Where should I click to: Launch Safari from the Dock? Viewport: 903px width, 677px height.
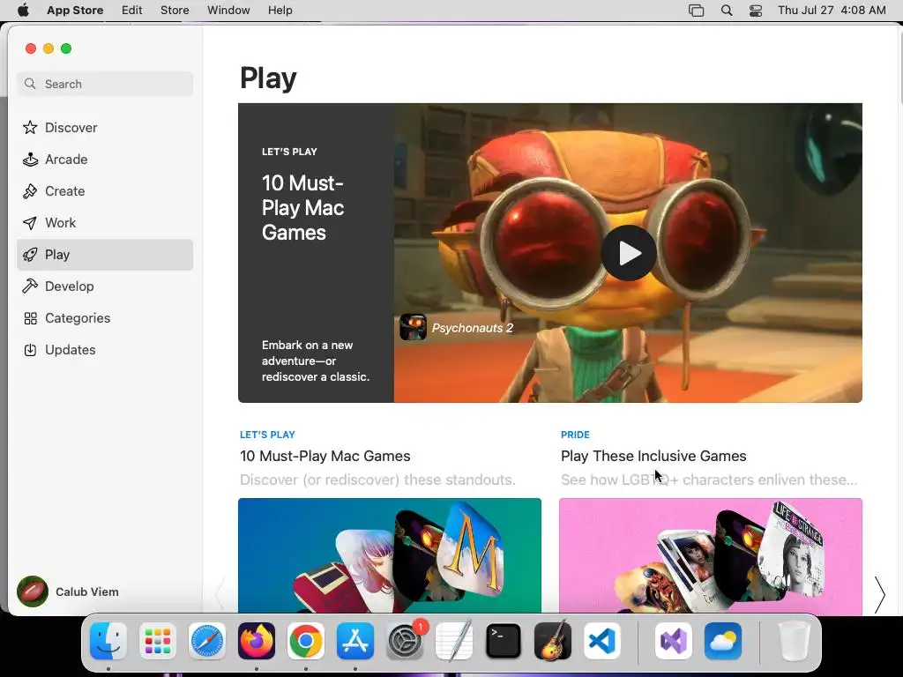point(206,641)
